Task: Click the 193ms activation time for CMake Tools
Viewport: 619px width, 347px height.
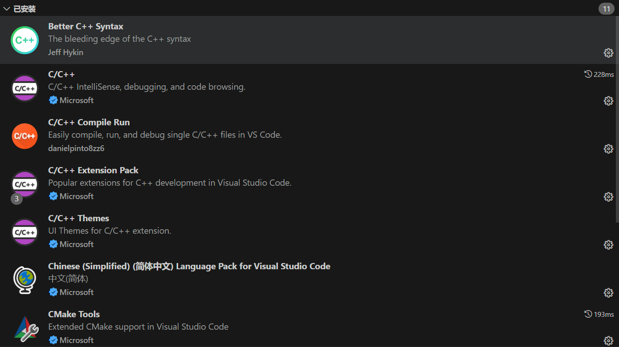Action: click(x=599, y=314)
